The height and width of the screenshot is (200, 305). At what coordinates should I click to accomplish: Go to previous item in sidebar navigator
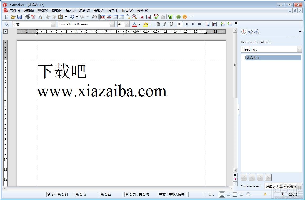click(x=252, y=177)
